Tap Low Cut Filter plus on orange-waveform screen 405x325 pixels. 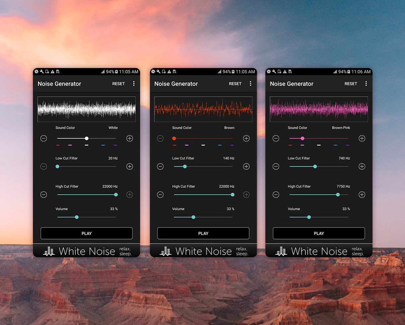[x=246, y=166]
